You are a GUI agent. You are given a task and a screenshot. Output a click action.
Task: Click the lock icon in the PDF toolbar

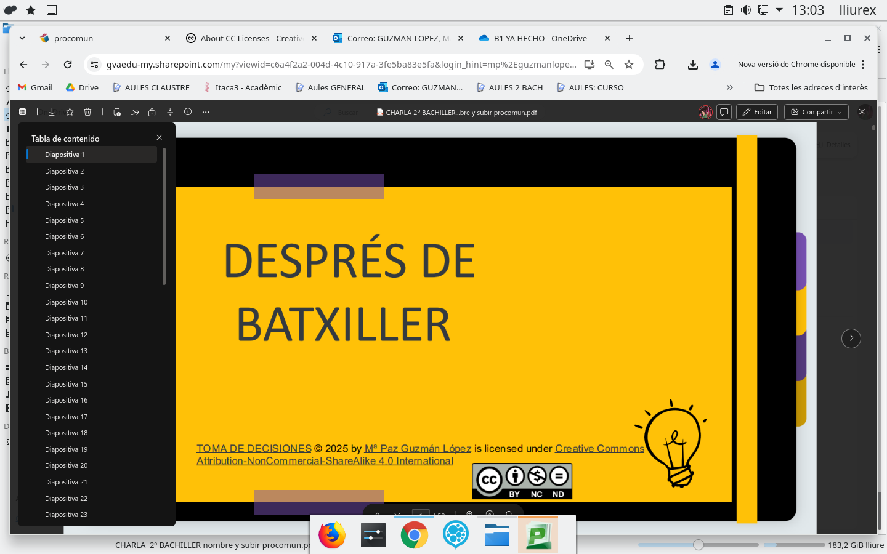152,112
